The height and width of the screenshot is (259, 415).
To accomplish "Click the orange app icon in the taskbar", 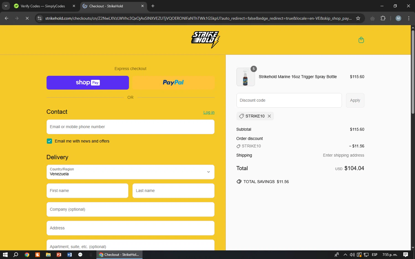I will pyautogui.click(x=38, y=255).
